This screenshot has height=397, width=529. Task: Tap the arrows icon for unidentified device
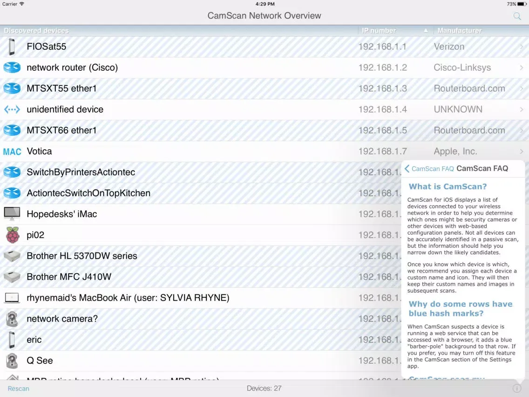[x=12, y=110]
